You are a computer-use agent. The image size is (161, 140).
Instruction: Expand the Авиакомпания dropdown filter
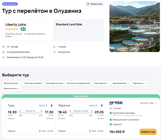[x=121, y=83]
